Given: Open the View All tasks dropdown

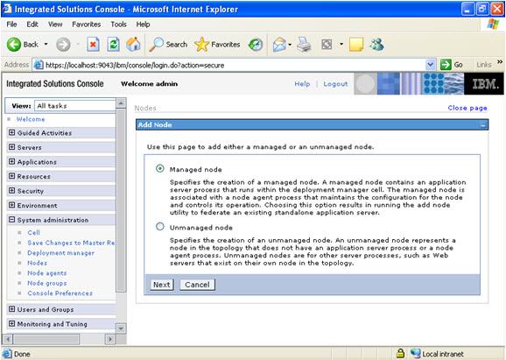Looking at the screenshot, I should point(75,106).
